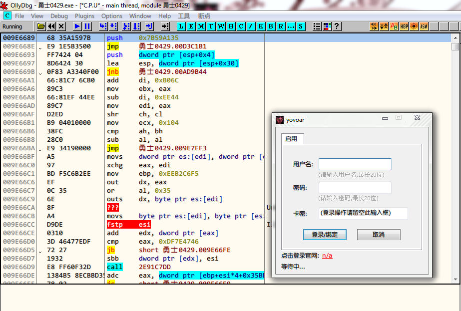The height and width of the screenshot is (311, 461).
Task: Open the 工具 menu
Action: (184, 16)
